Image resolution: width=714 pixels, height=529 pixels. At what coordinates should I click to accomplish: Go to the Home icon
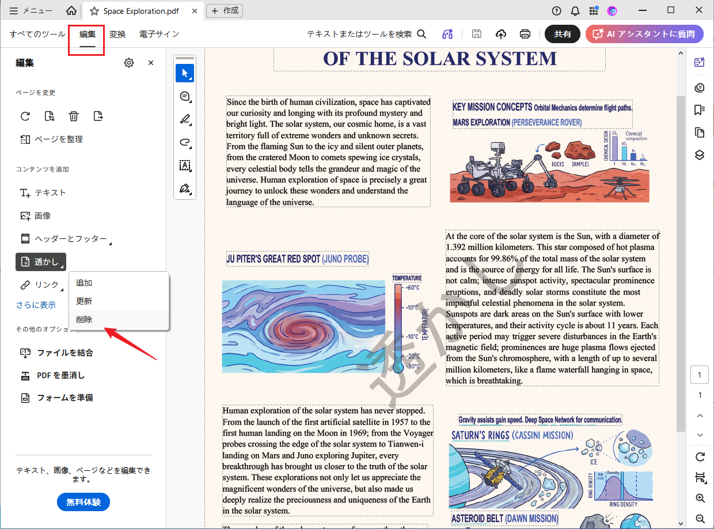point(71,11)
